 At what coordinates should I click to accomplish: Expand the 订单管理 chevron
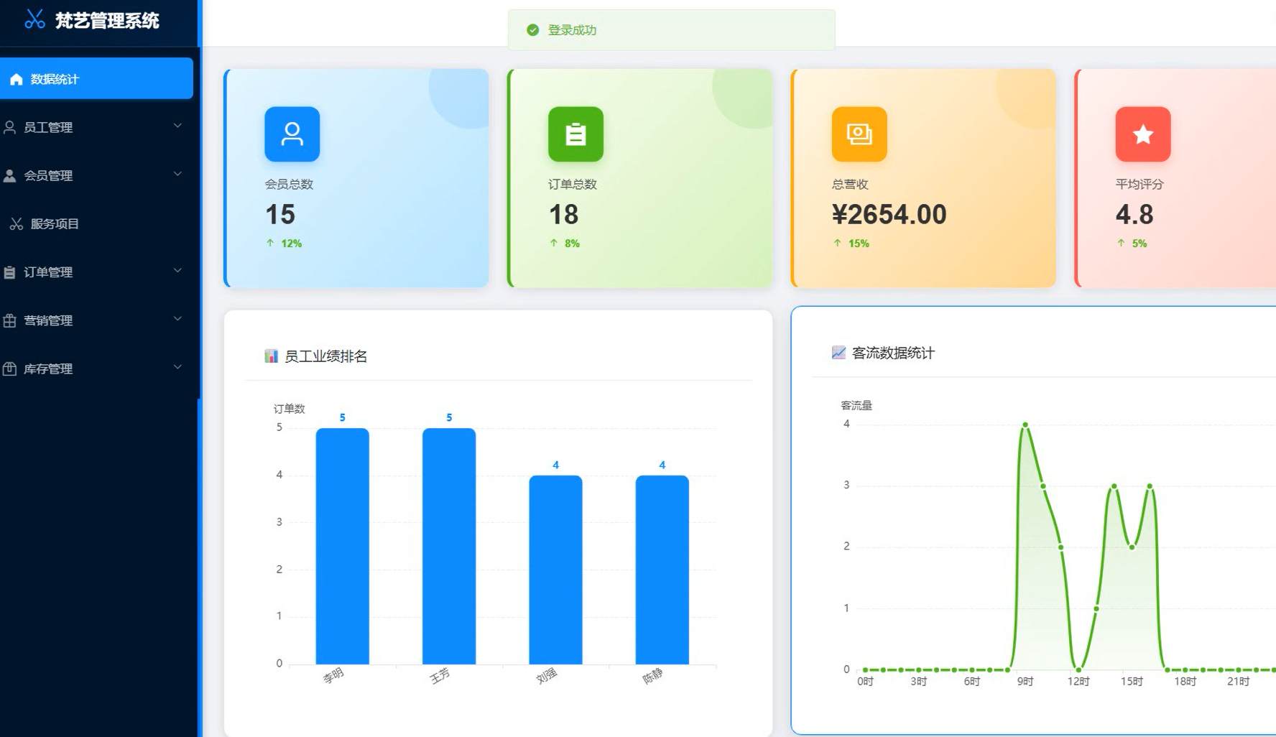point(177,271)
